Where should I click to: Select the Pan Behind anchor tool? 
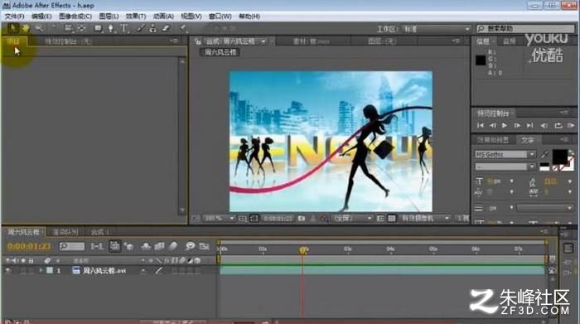point(81,28)
